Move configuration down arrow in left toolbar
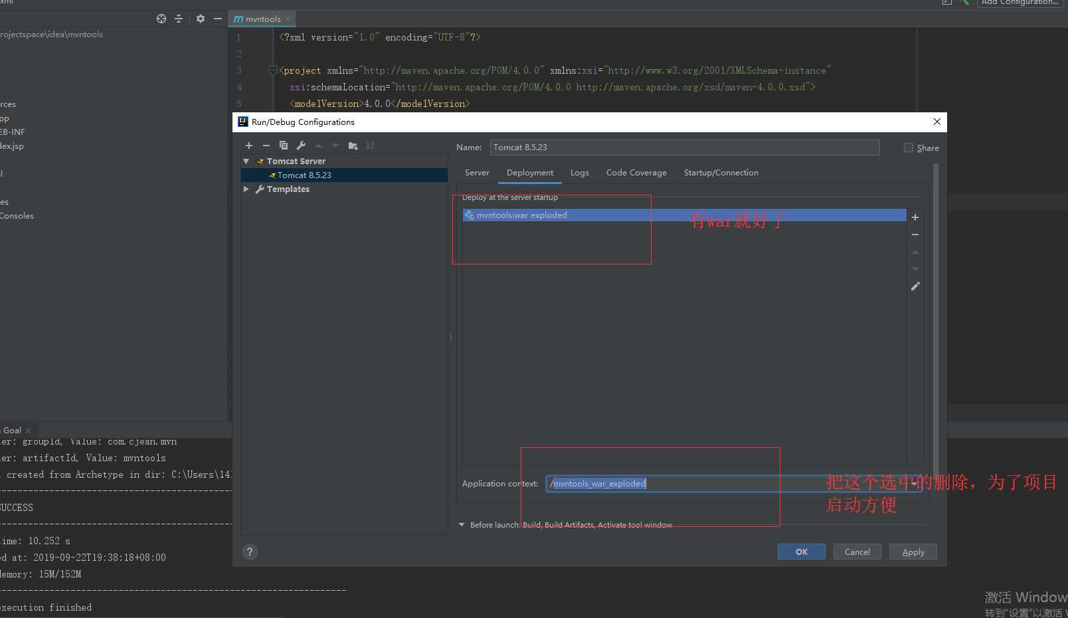This screenshot has width=1068, height=618. point(335,146)
